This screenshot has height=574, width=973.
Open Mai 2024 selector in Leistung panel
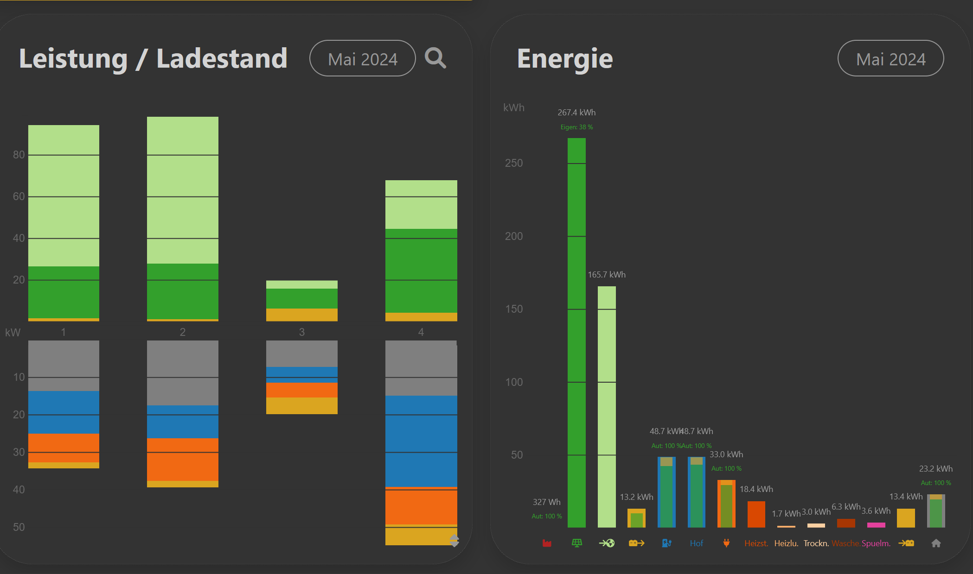click(362, 58)
